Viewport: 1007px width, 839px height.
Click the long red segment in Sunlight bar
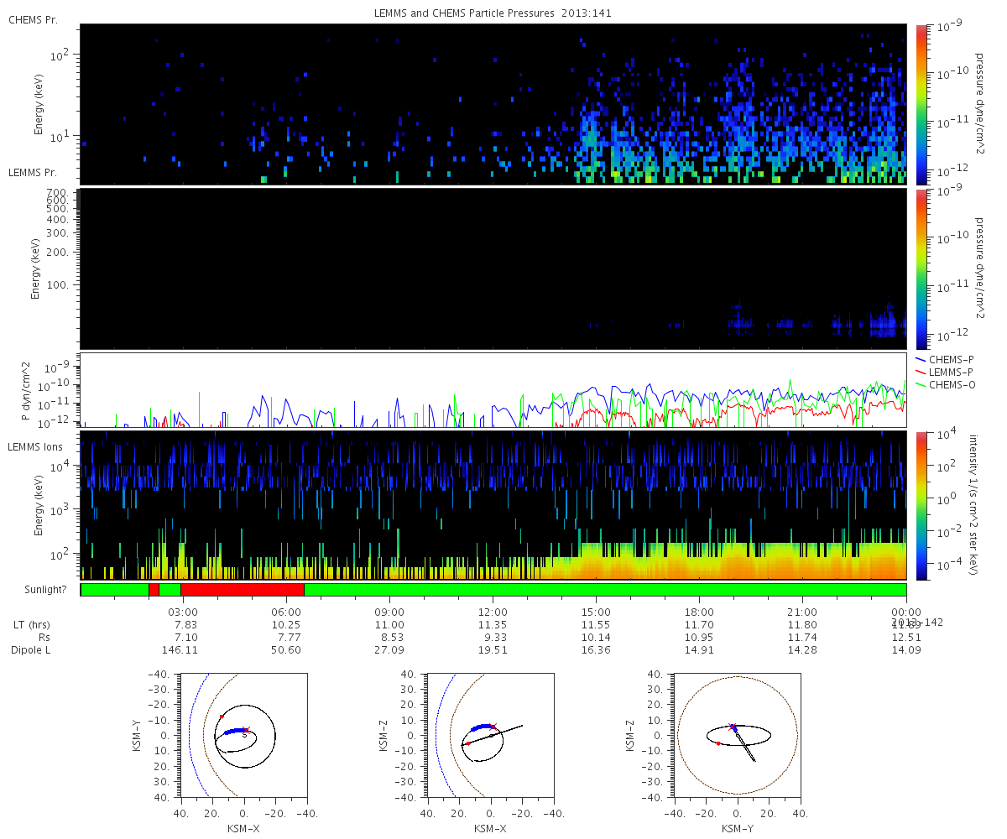tap(243, 590)
